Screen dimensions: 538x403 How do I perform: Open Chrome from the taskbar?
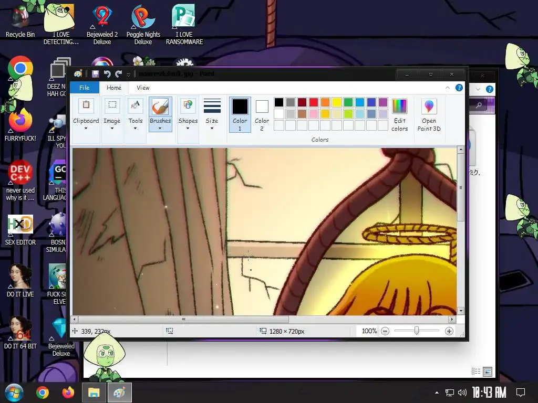pyautogui.click(x=43, y=393)
